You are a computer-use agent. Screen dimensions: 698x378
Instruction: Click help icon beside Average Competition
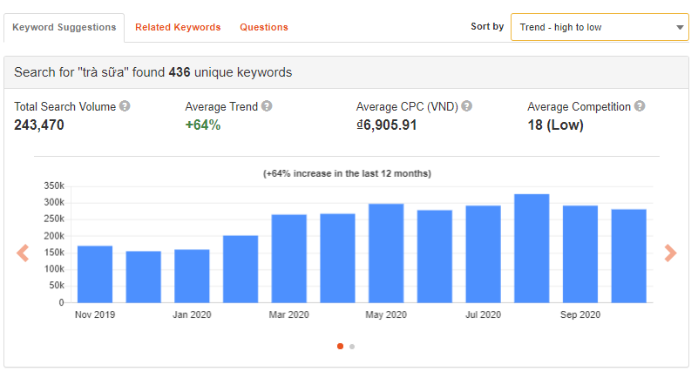point(640,106)
